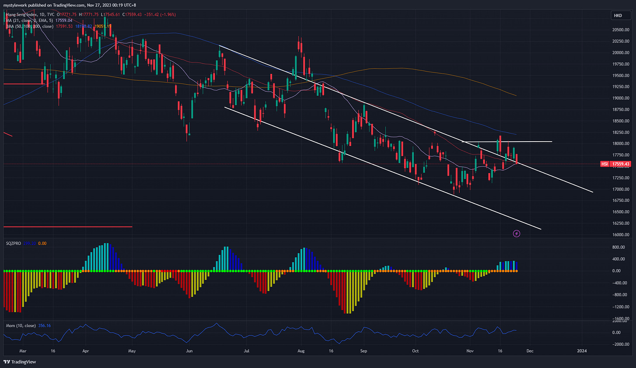Click the 400.00 SQZPRO axis label
Image resolution: width=636 pixels, height=368 pixels.
click(619, 259)
